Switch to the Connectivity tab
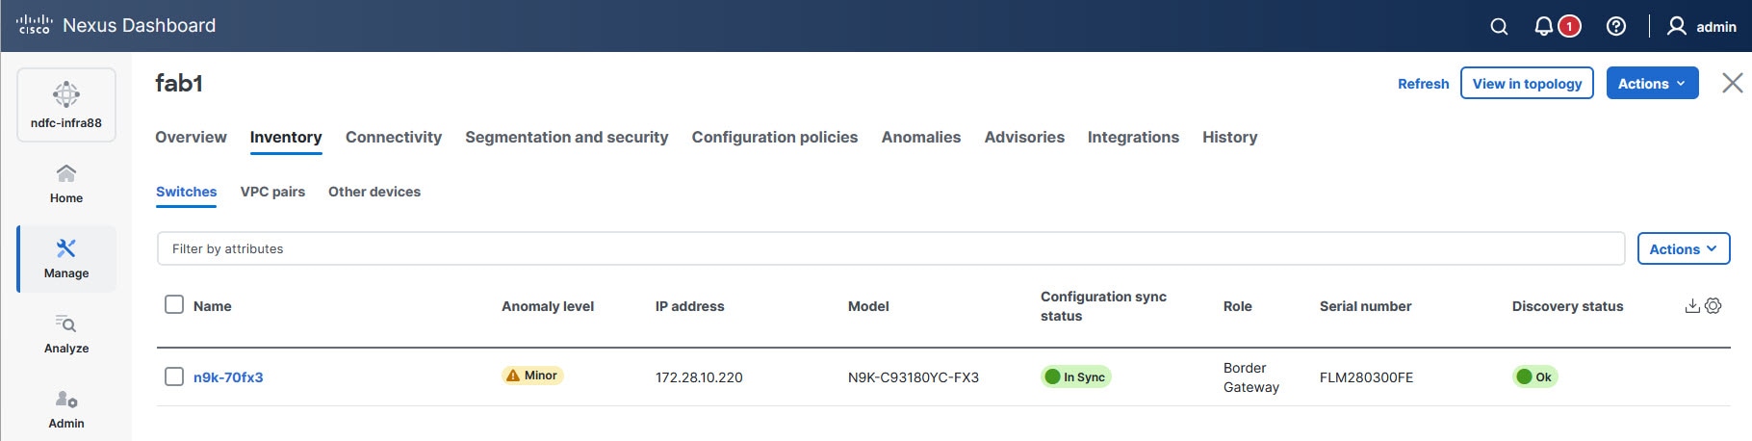Image resolution: width=1752 pixels, height=441 pixels. pos(394,137)
